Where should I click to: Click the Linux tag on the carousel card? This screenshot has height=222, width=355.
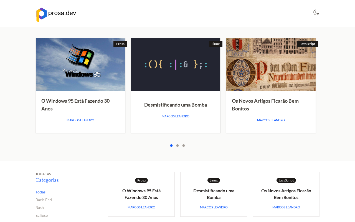[x=215, y=44]
